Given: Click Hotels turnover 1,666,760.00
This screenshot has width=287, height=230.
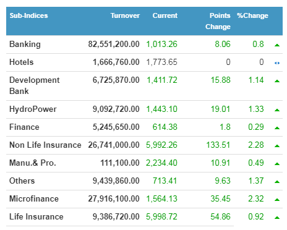Looking at the screenshot, I should coord(116,62).
